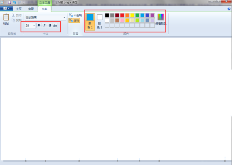The width and height of the screenshot is (232, 165).
Task: Pick the orange color swatch
Action: coord(127,15)
